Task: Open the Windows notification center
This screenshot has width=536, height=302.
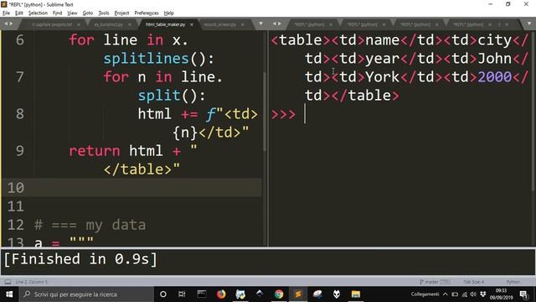Action: click(523, 294)
